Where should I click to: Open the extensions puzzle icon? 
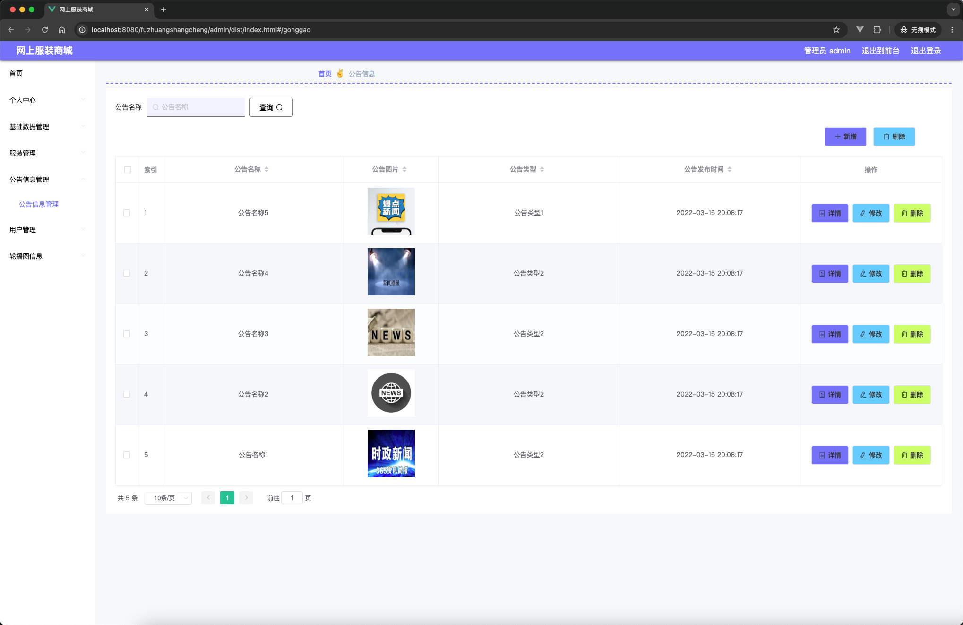(x=877, y=30)
